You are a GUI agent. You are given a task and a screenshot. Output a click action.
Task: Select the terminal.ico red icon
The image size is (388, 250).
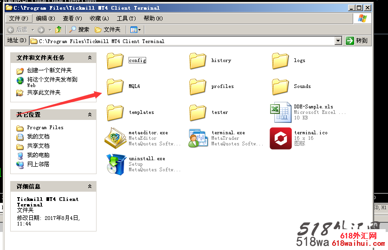[x=281, y=138]
